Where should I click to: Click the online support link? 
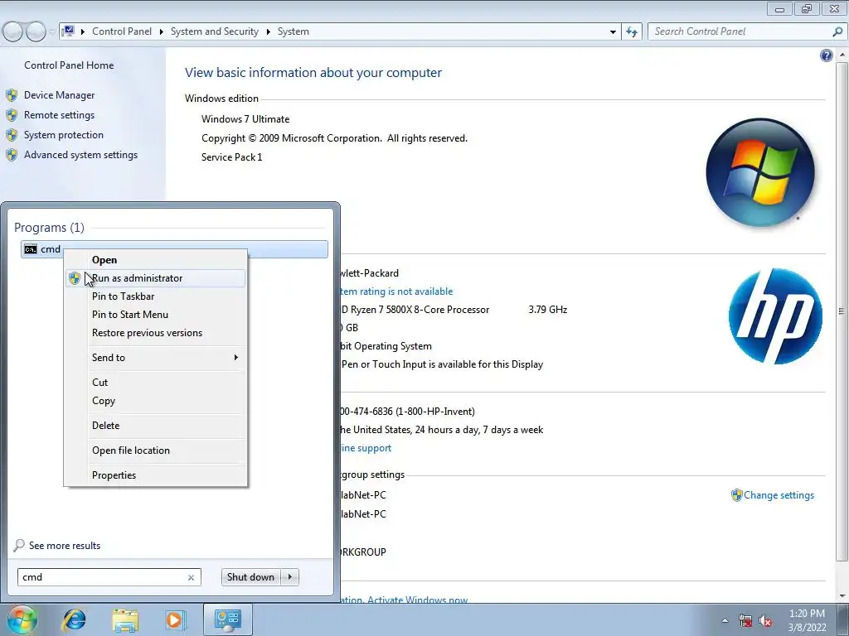tap(366, 448)
